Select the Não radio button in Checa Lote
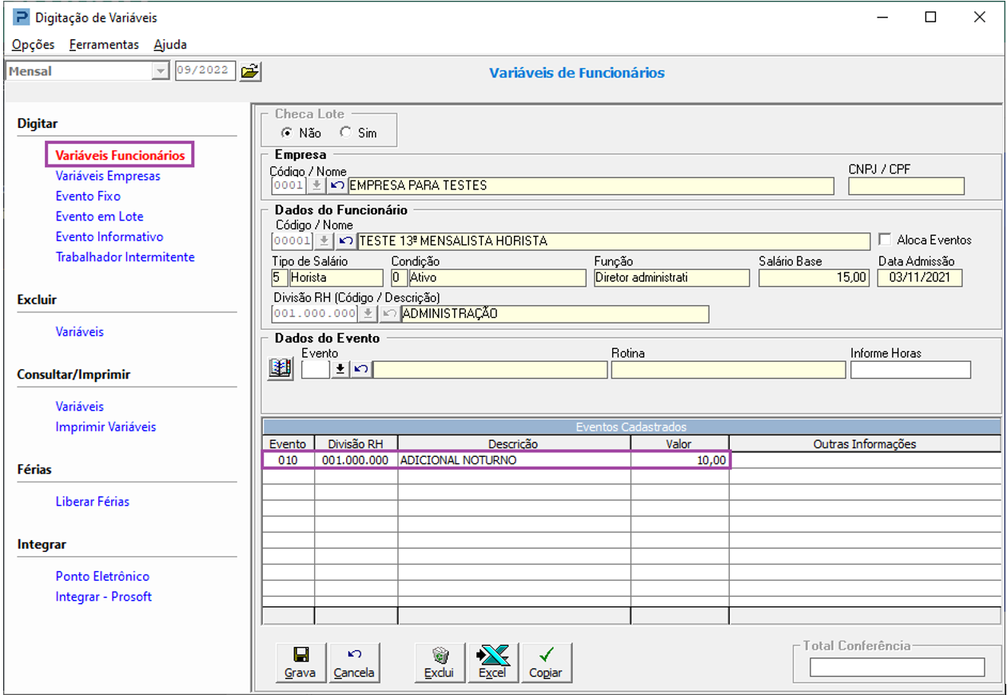The image size is (1007, 695). pyautogui.click(x=286, y=133)
